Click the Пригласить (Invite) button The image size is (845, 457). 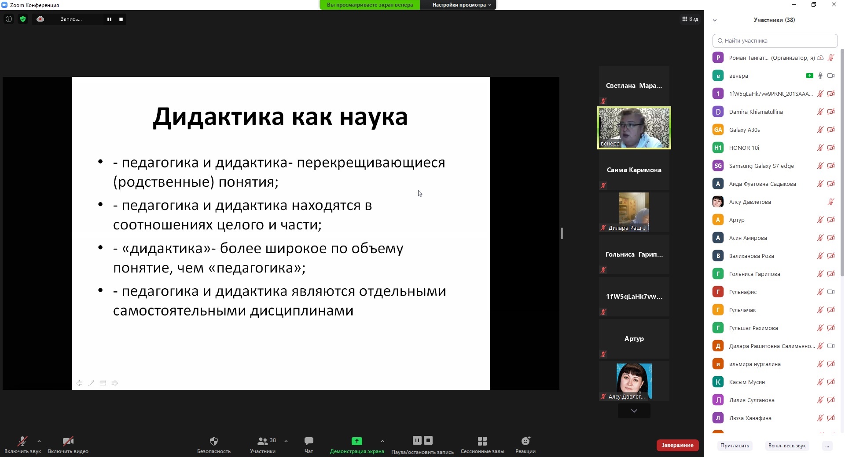coord(735,446)
